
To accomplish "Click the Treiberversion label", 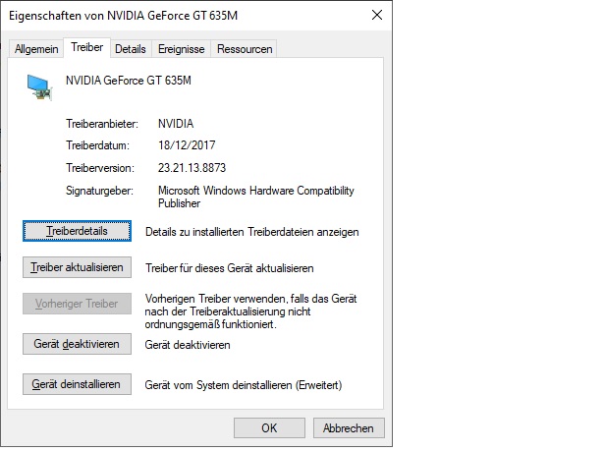I will 100,168.
